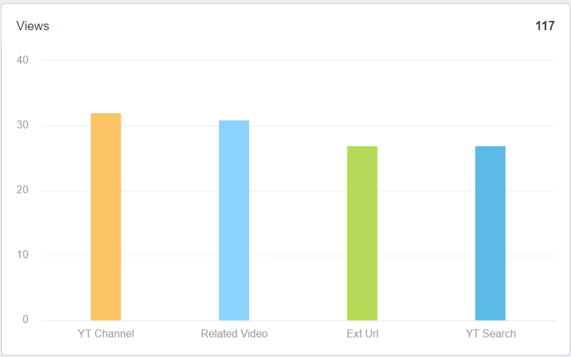The width and height of the screenshot is (571, 357).
Task: Click the 30 y-axis label
Action: click(x=22, y=125)
